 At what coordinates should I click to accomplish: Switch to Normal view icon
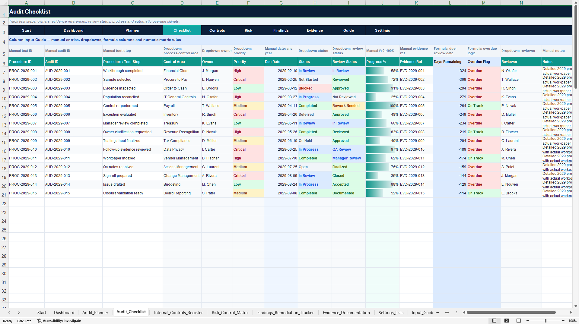[x=494, y=321]
